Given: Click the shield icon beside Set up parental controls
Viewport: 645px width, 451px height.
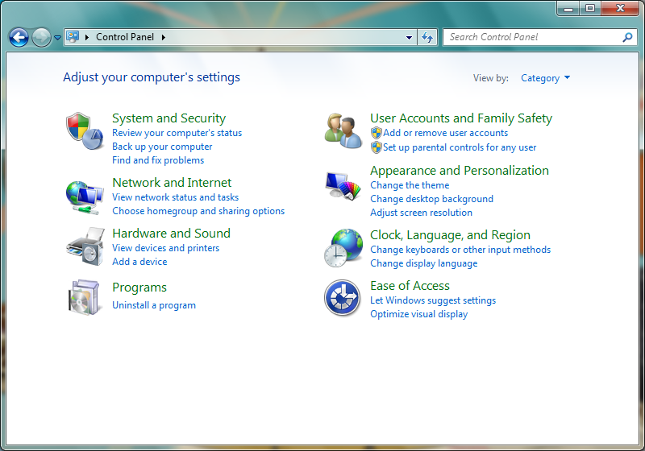Looking at the screenshot, I should 376,147.
